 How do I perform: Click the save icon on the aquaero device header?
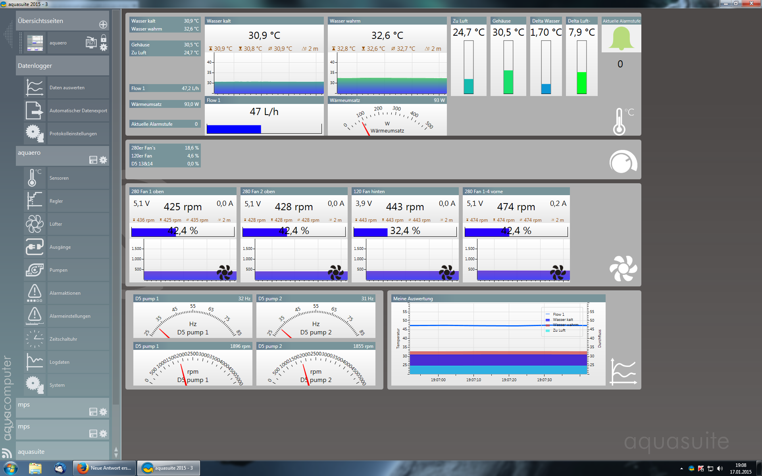(x=93, y=160)
